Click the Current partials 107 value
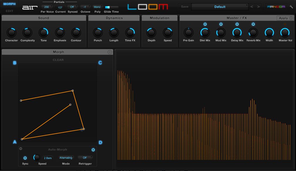296x171 pixels. click(60, 7)
